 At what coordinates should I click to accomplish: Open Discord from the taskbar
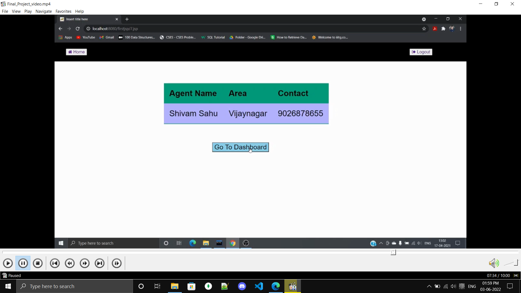[x=242, y=286]
